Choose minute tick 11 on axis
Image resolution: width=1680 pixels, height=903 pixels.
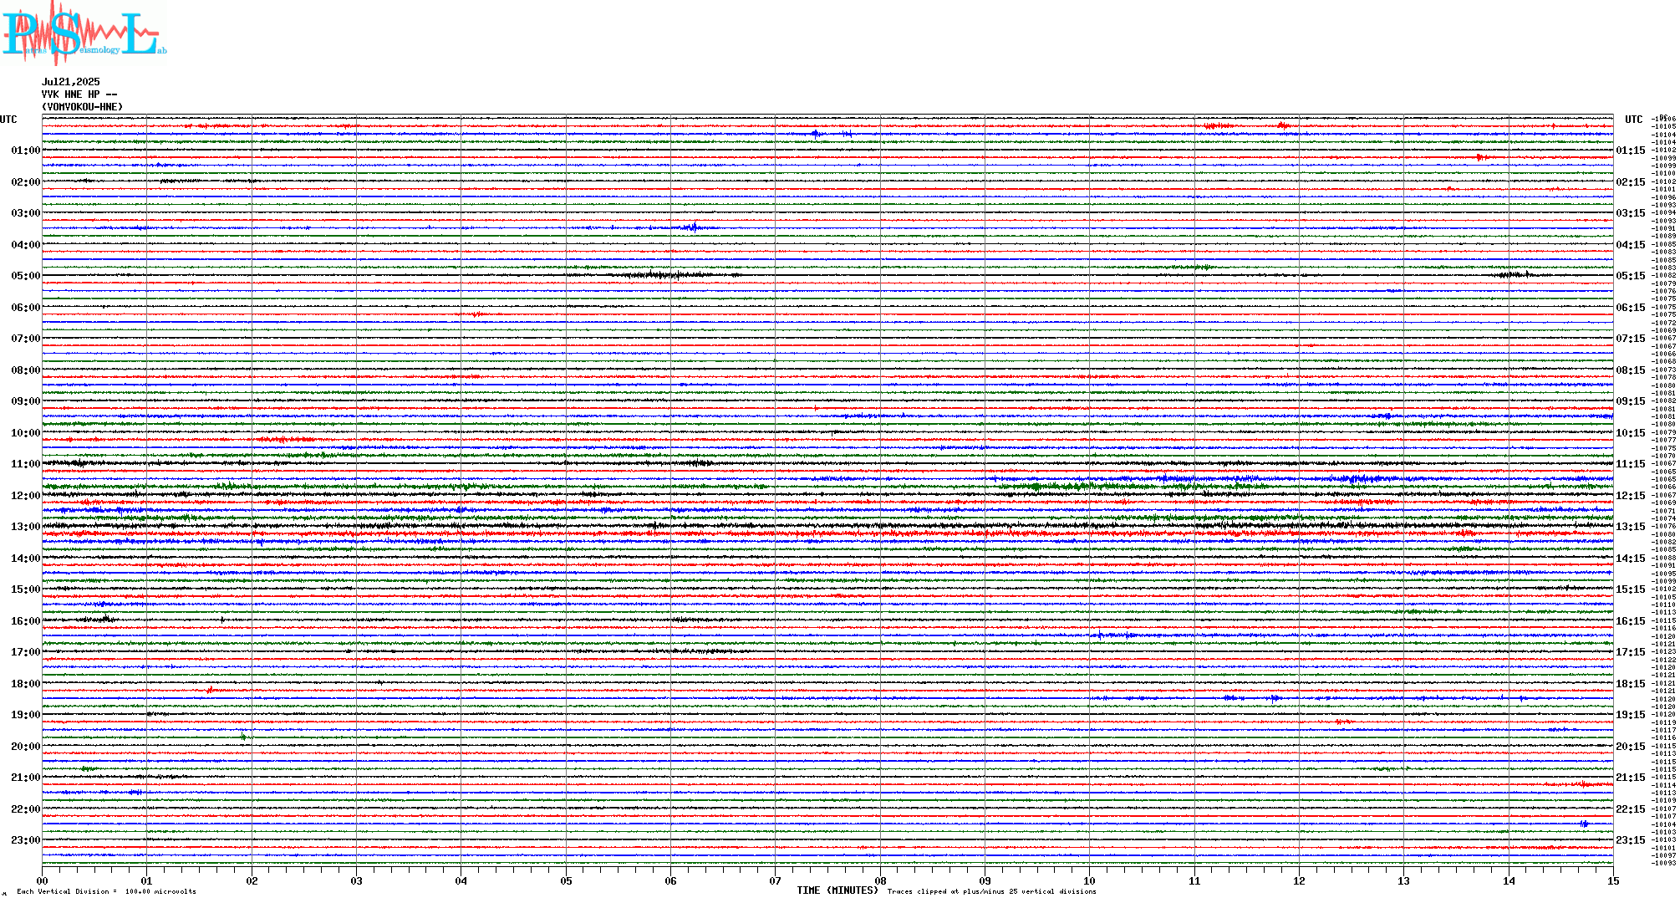pos(1194,880)
